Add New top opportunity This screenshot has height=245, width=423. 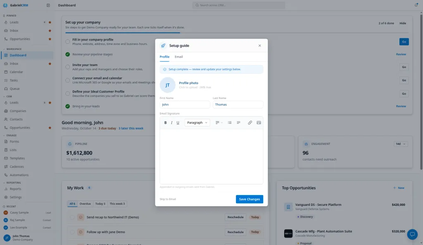(399, 188)
